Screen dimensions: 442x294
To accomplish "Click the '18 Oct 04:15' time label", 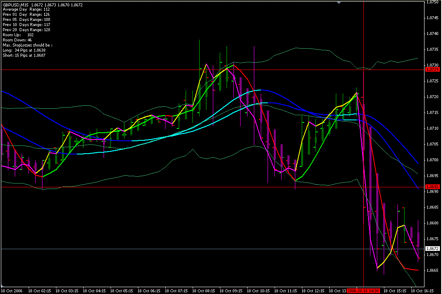I will (x=94, y=291).
